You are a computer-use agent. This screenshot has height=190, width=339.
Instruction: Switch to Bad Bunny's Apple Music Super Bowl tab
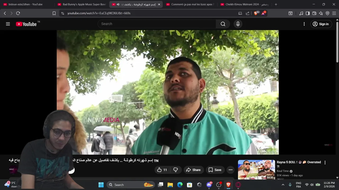(82, 4)
